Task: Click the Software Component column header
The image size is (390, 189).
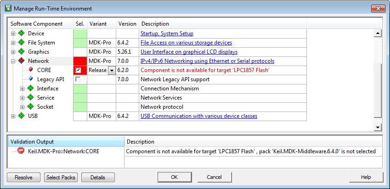Action: [x=41, y=24]
